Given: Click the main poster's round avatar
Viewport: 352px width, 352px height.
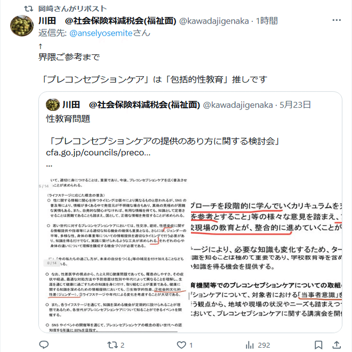Looking at the screenshot, I should click(x=22, y=26).
